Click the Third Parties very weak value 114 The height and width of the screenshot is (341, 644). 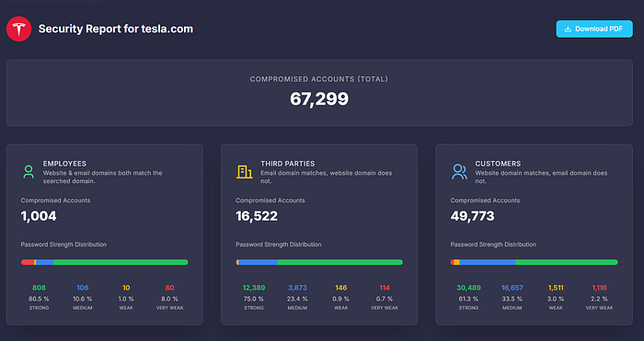click(x=385, y=288)
